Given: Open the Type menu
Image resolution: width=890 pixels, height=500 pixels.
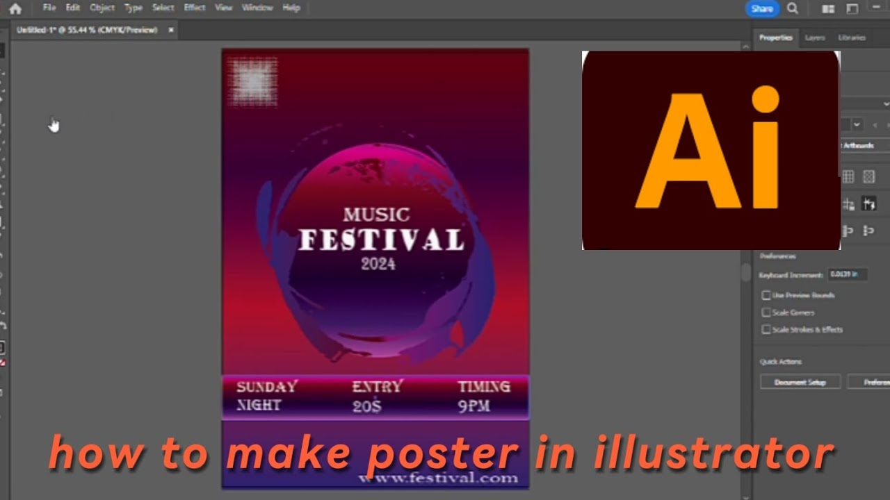Looking at the screenshot, I should tap(133, 8).
